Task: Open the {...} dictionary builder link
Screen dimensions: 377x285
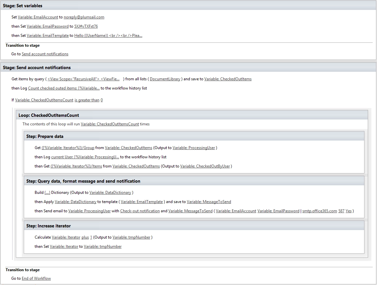Action: 47,193
